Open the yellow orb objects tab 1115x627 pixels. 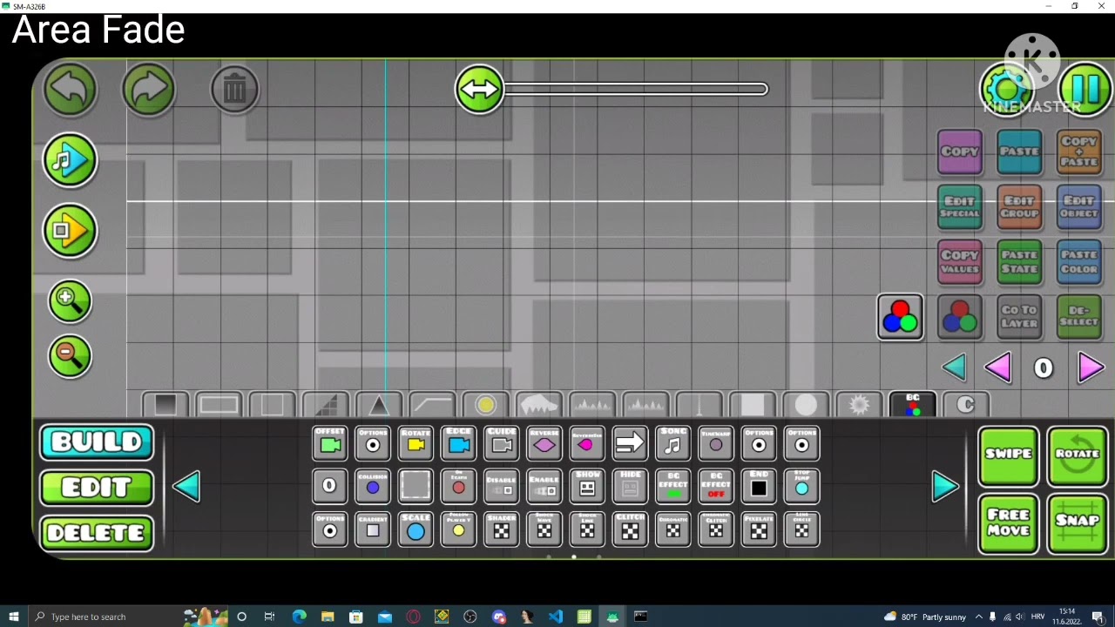pyautogui.click(x=485, y=405)
